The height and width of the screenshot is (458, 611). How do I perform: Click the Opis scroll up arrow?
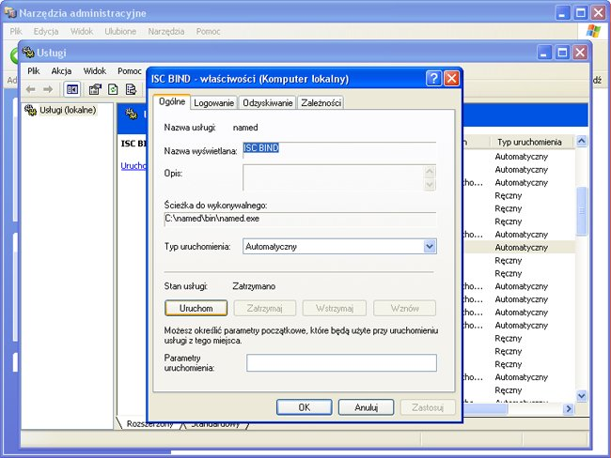pos(430,171)
